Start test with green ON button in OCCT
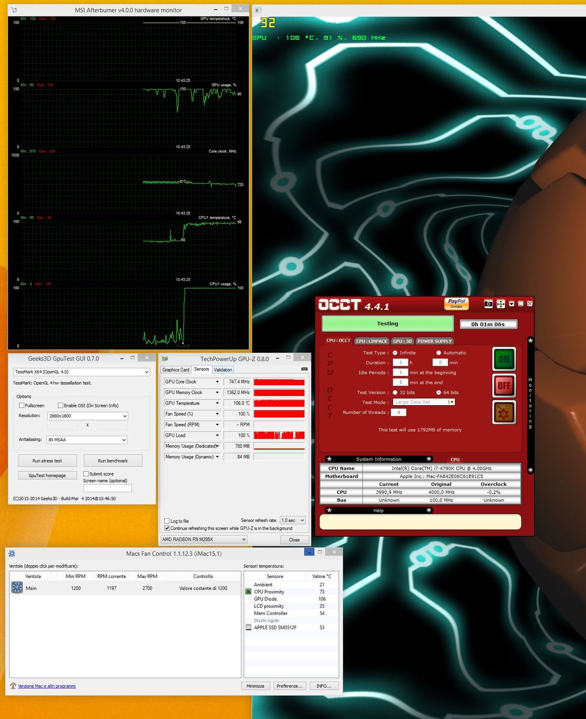 point(504,359)
